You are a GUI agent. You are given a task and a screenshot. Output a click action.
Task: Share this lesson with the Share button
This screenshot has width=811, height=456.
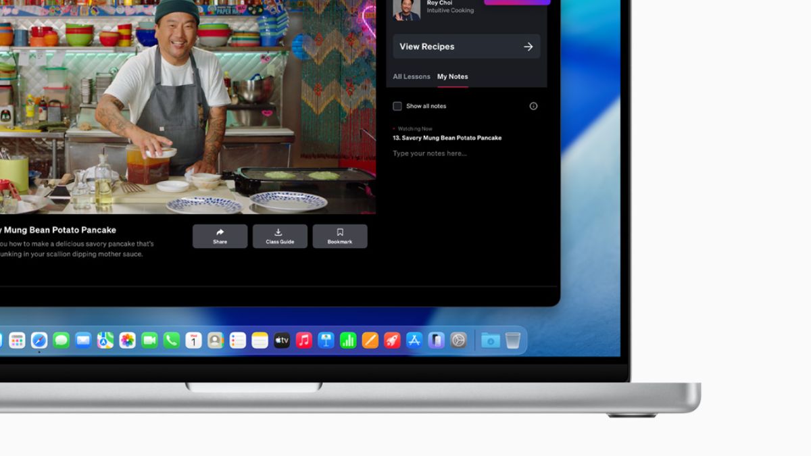(x=220, y=236)
